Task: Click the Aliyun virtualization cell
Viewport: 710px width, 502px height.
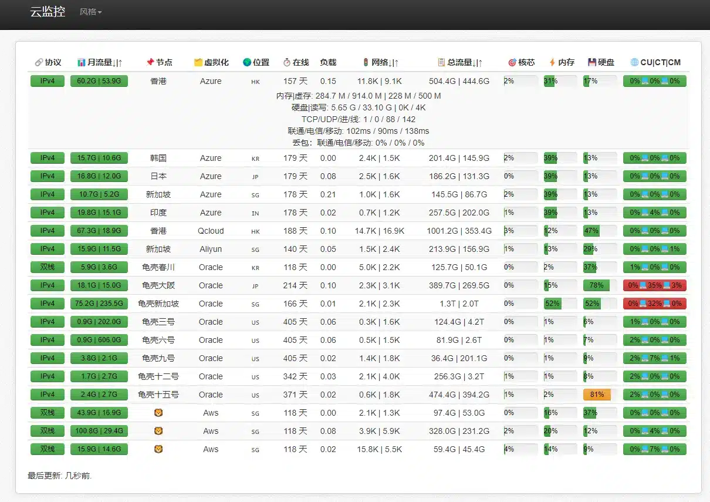Action: 211,249
